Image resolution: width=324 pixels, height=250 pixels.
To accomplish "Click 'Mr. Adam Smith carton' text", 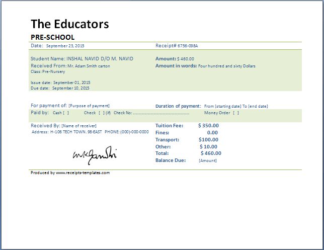I will pos(89,66).
